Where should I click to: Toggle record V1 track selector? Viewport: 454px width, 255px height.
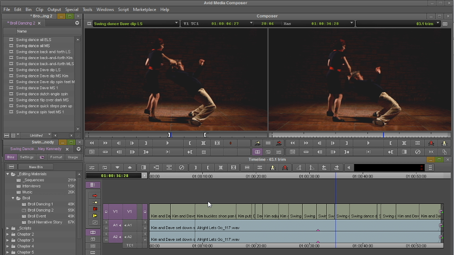point(130,212)
